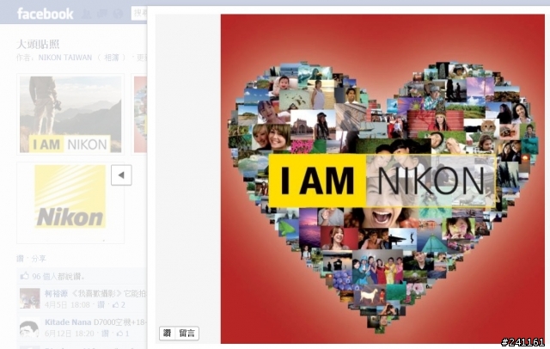
Task: Click like-count thumb icon on Kitade Nana's comment
Action: coord(120,334)
